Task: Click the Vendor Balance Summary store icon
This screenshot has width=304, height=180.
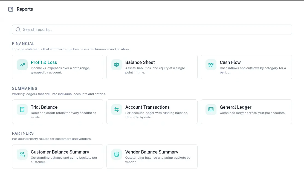Action: coord(117,154)
